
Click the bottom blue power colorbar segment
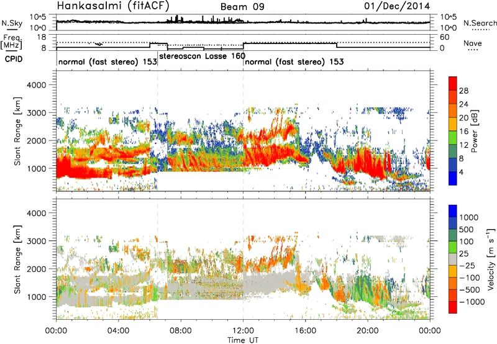tap(453, 178)
